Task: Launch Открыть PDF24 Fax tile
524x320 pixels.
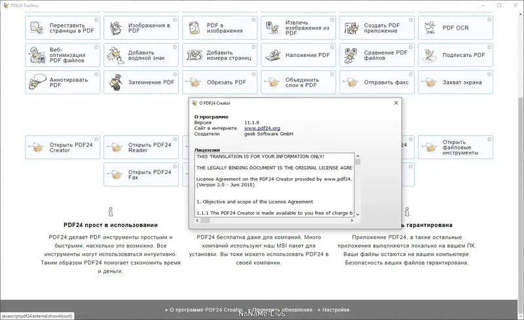Action: [x=141, y=174]
